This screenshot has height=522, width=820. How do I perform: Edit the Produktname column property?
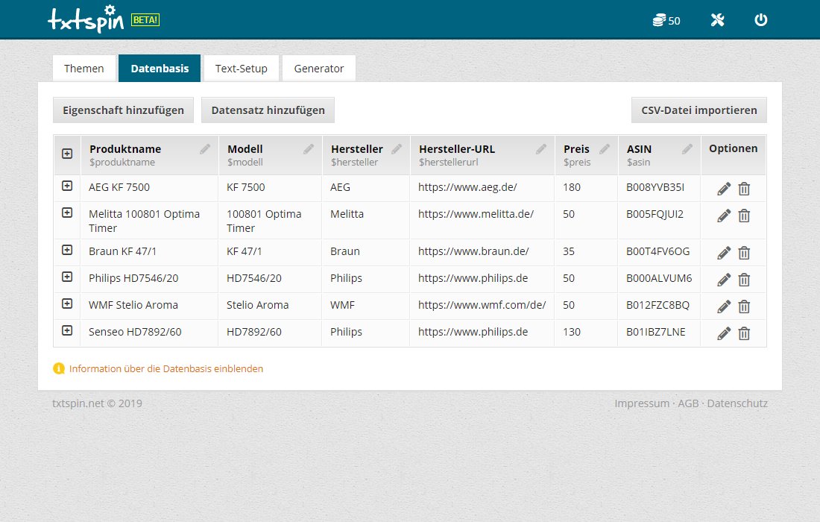(205, 149)
